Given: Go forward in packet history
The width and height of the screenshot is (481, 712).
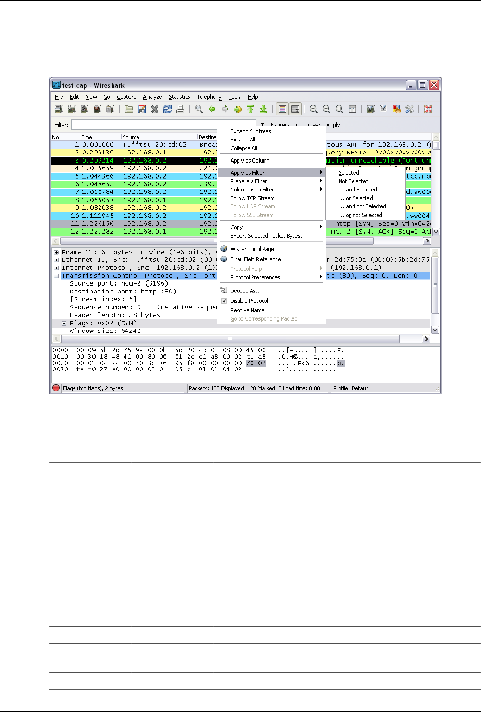Looking at the screenshot, I should point(225,109).
